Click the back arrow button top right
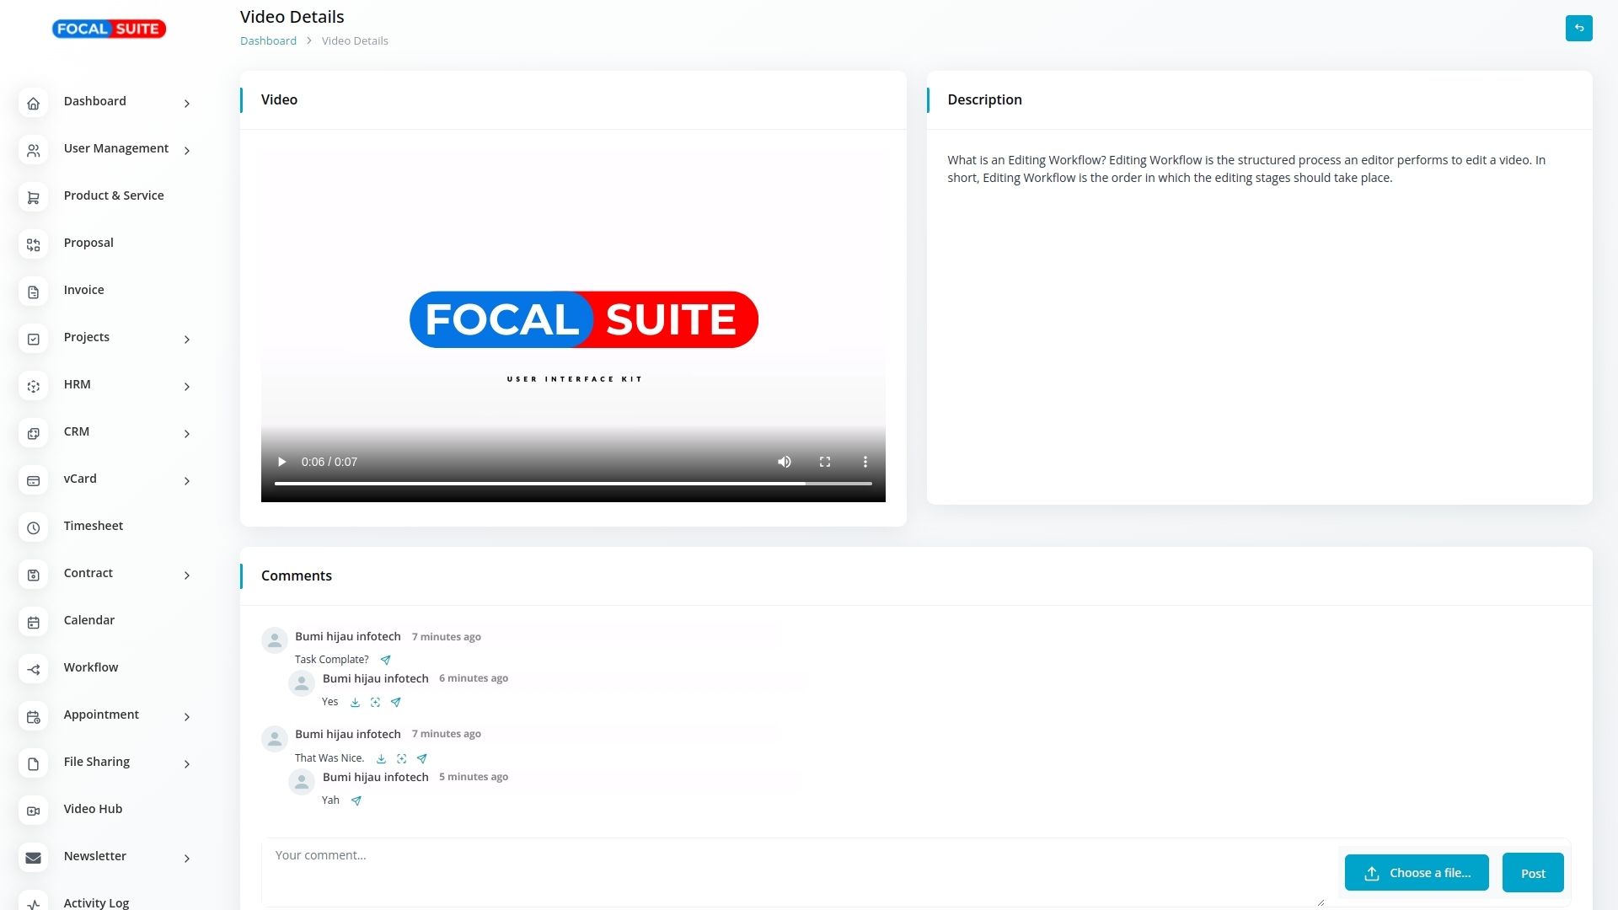Image resolution: width=1618 pixels, height=910 pixels. [1578, 28]
